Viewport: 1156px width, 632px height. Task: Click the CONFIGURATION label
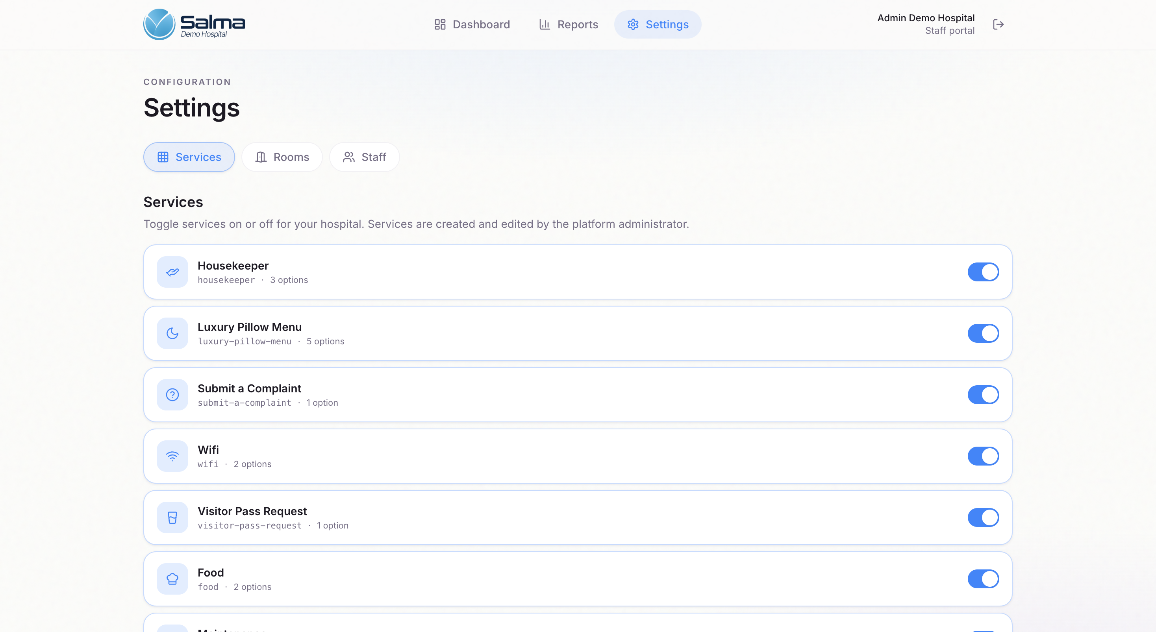point(187,82)
